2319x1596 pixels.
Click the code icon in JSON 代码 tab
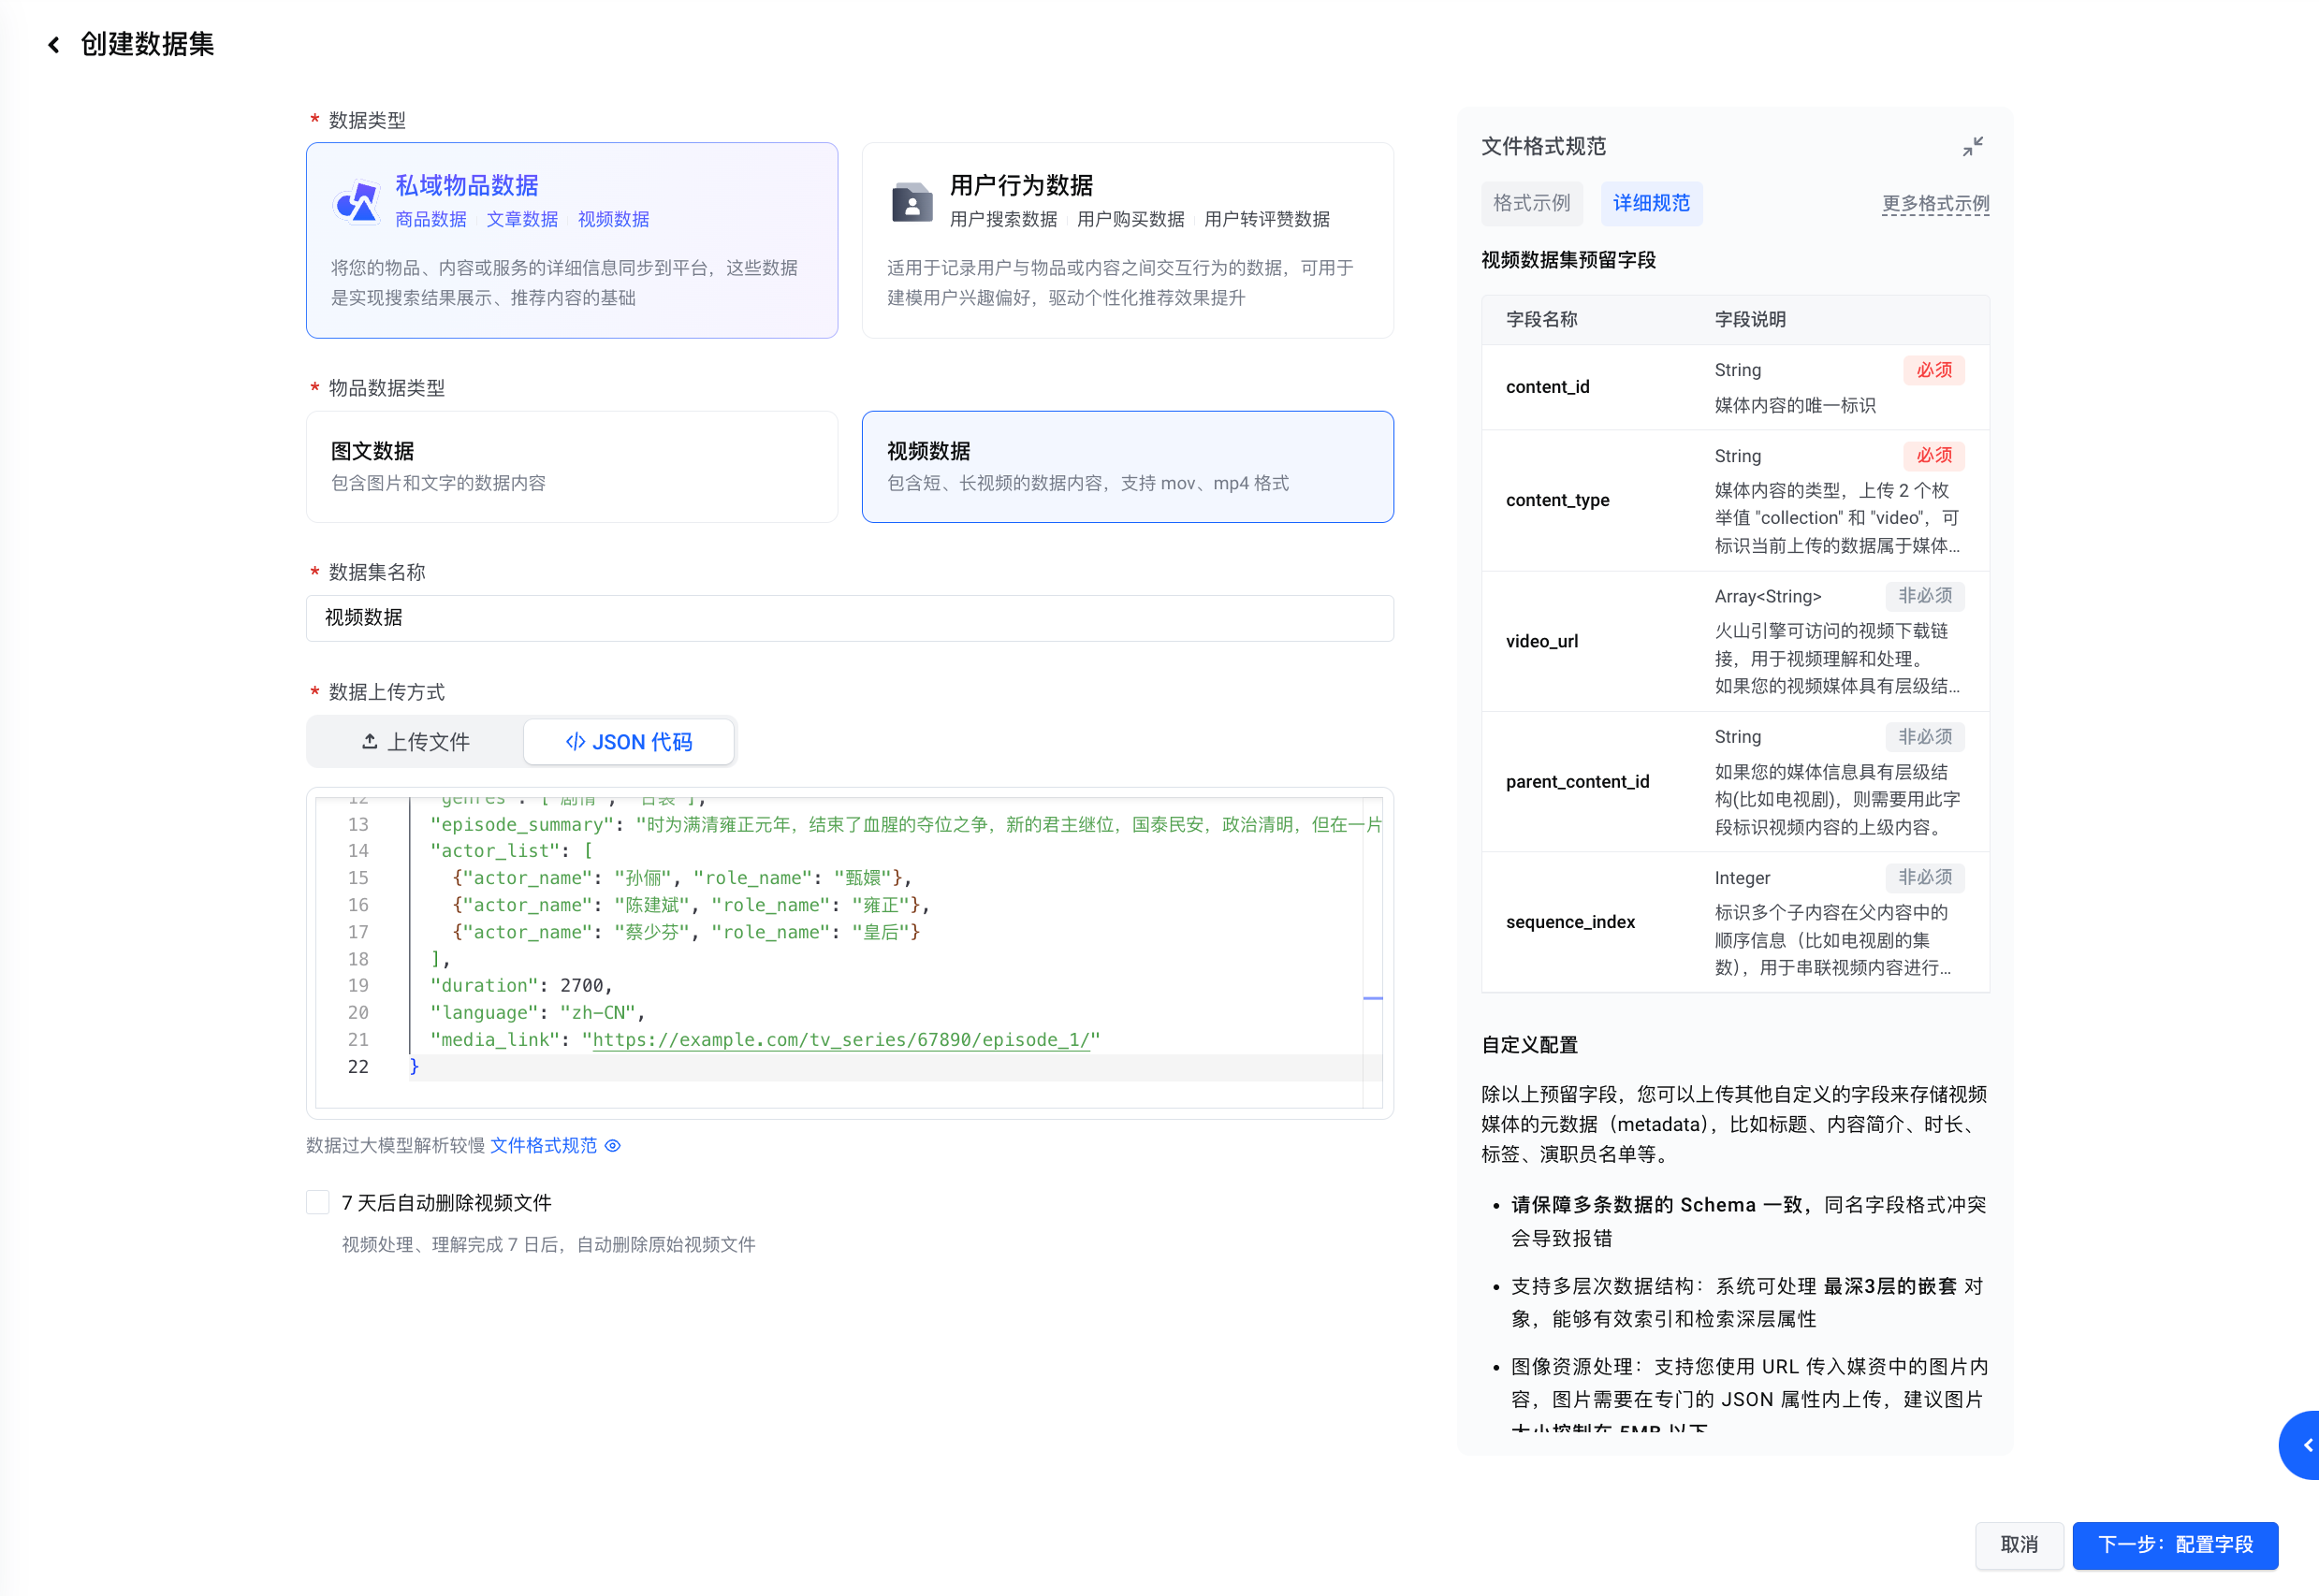click(x=575, y=741)
